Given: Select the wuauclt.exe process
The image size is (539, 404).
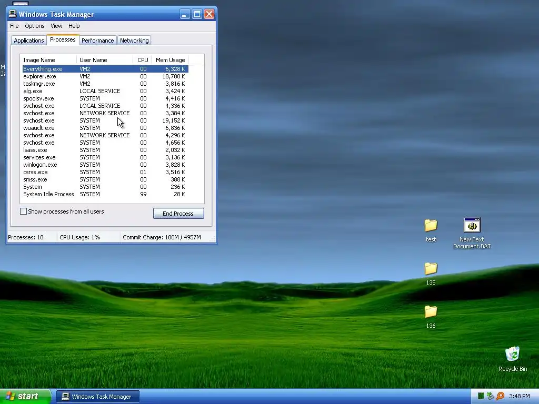Looking at the screenshot, I should pos(105,128).
